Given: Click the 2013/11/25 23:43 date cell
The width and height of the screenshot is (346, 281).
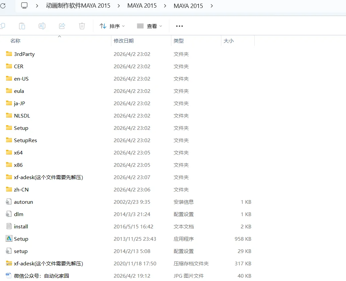Looking at the screenshot, I should click(x=135, y=239).
